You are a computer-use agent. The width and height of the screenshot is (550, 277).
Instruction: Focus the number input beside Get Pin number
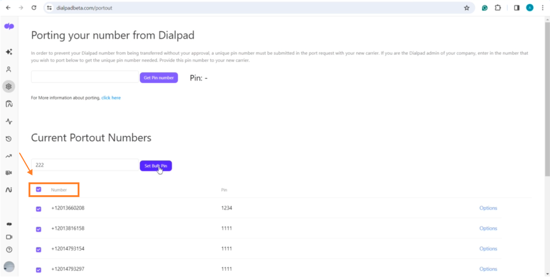pos(85,77)
